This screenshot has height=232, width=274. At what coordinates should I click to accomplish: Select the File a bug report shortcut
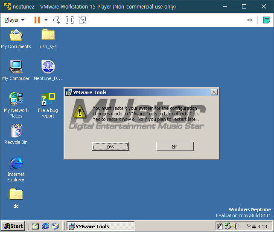[48, 105]
